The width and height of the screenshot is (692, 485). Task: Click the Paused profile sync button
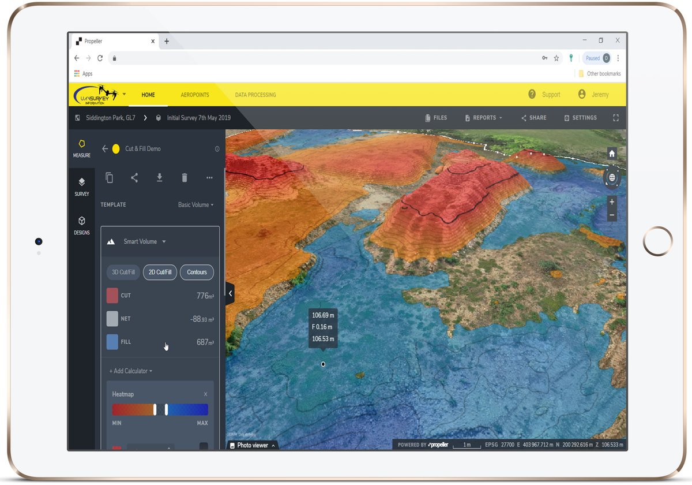click(x=597, y=58)
